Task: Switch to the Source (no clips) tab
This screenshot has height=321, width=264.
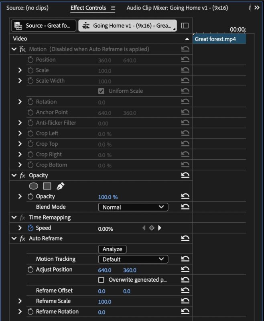Action: (x=27, y=8)
